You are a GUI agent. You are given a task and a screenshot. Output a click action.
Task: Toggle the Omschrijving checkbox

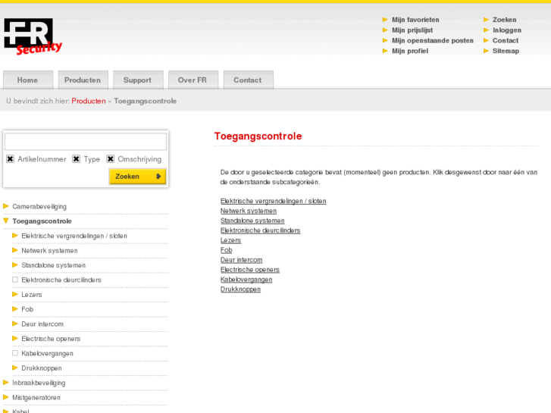(x=111, y=159)
